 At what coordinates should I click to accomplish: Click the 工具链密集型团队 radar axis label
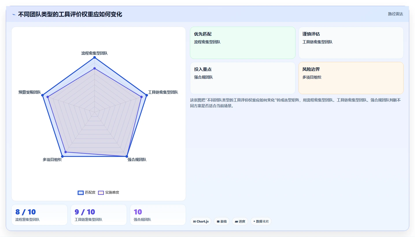[x=163, y=92]
